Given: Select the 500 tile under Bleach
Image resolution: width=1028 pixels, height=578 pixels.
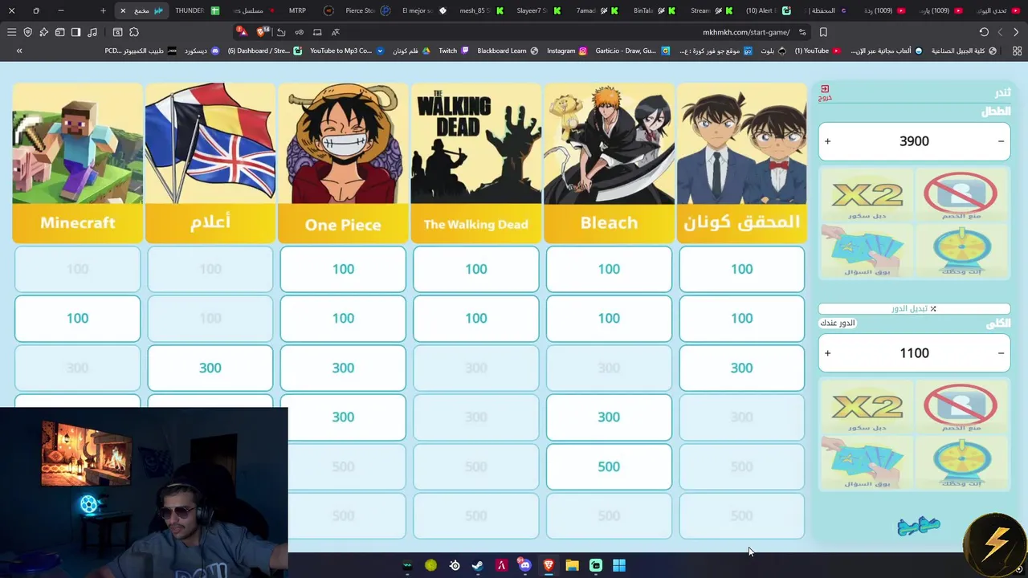Looking at the screenshot, I should pyautogui.click(x=609, y=466).
